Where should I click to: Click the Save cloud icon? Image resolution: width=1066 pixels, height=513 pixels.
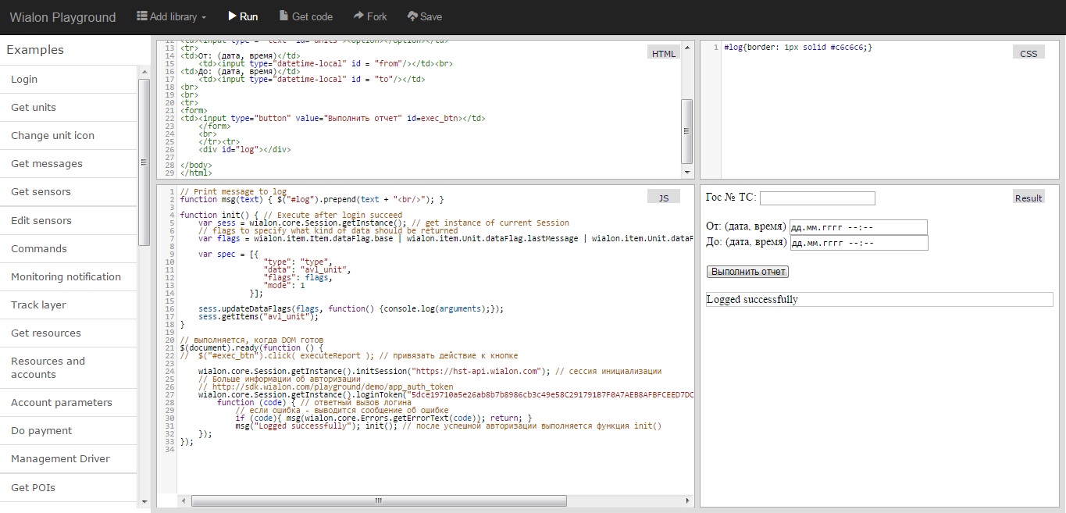413,16
